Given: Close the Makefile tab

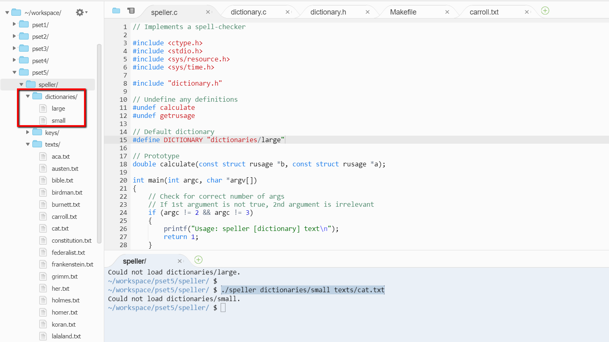Looking at the screenshot, I should 447,12.
